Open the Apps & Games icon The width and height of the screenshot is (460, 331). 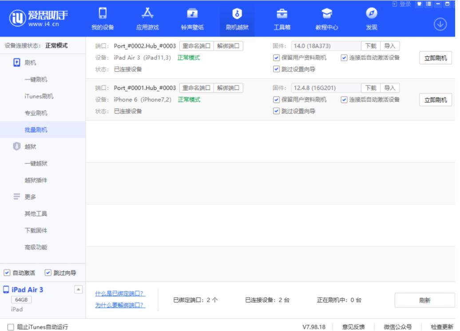[147, 14]
